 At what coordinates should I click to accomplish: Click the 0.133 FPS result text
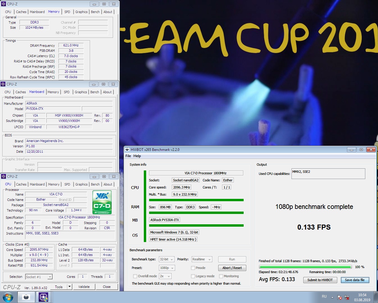314,227
